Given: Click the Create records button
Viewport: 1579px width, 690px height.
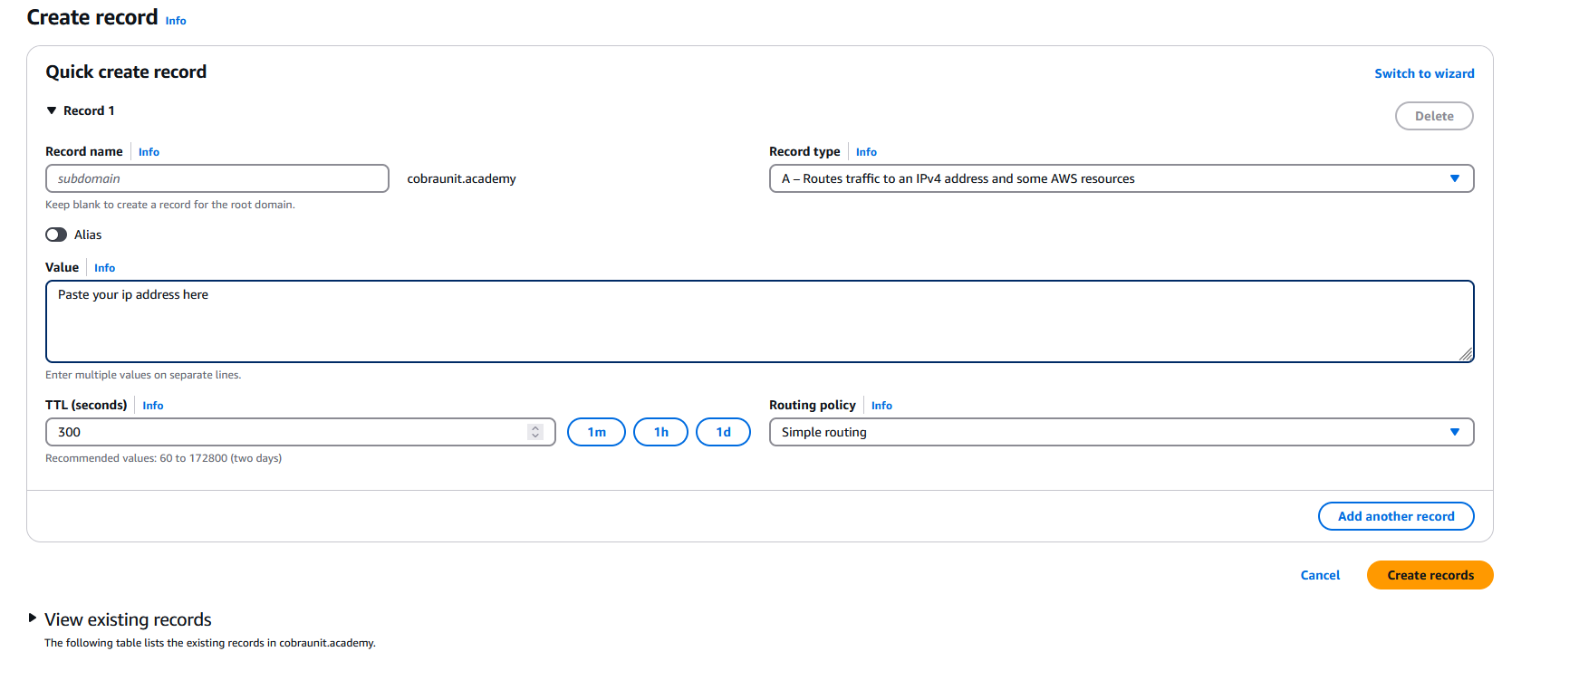Looking at the screenshot, I should 1430,575.
